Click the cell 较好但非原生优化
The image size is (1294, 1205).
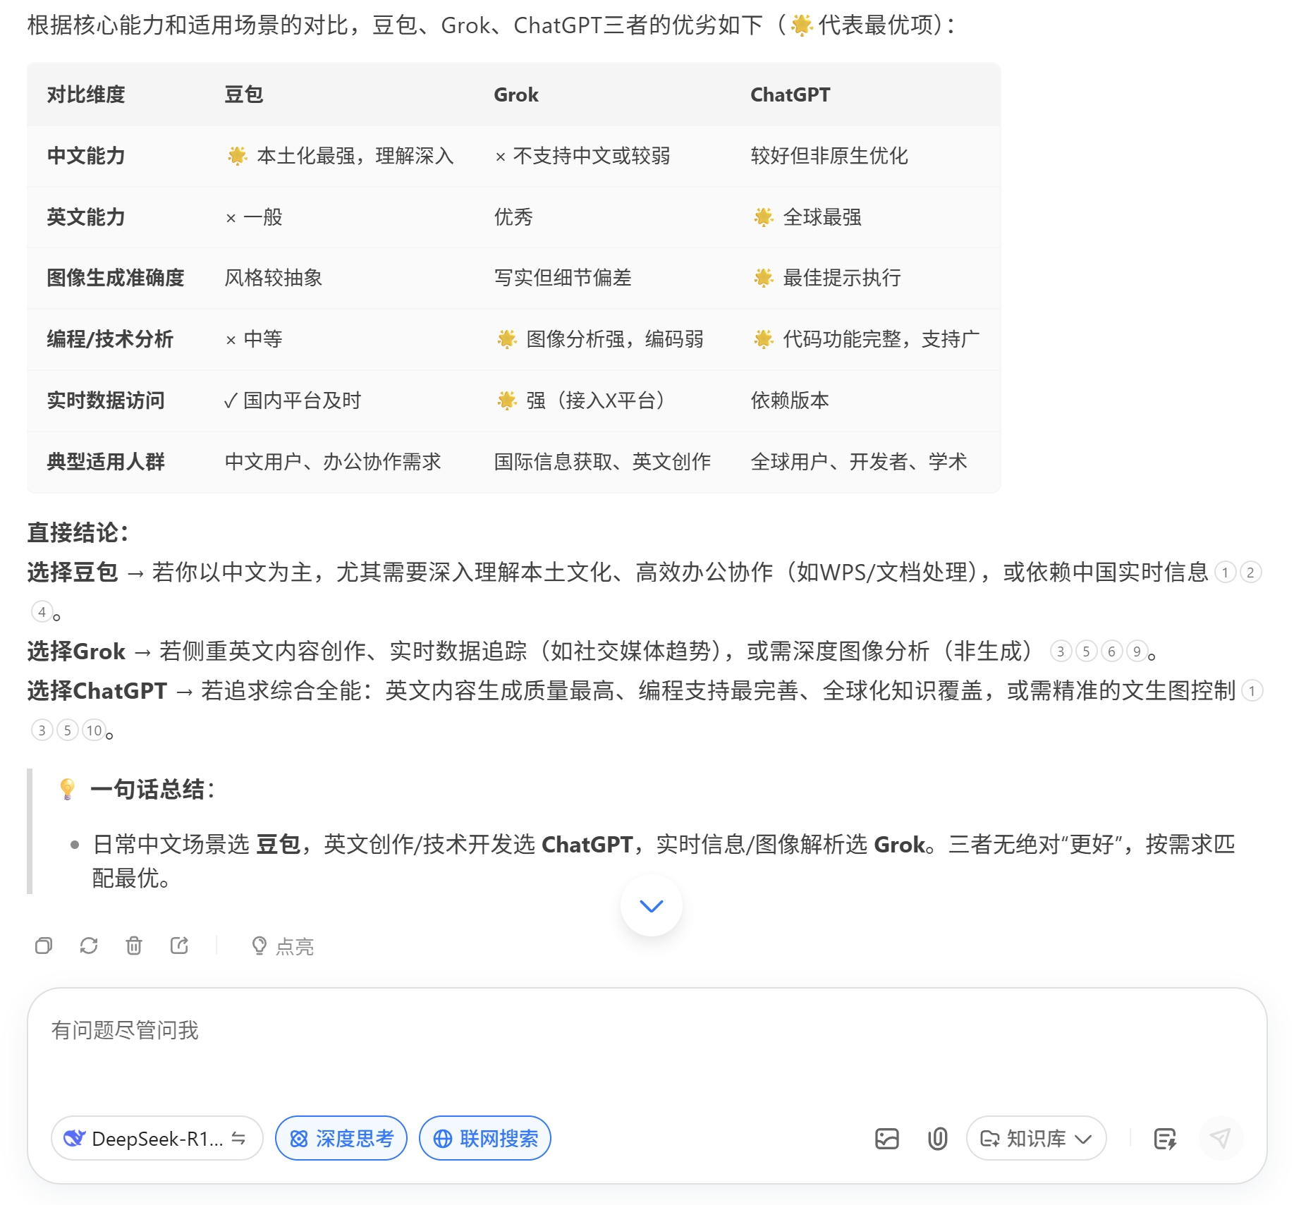click(829, 156)
